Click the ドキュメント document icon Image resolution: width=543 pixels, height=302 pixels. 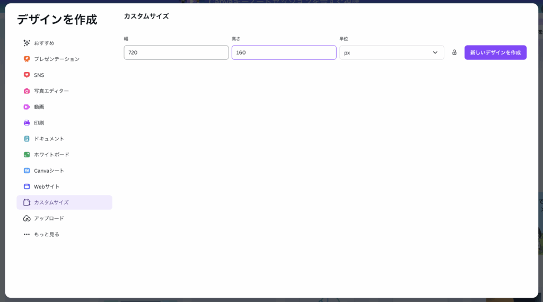coord(27,139)
